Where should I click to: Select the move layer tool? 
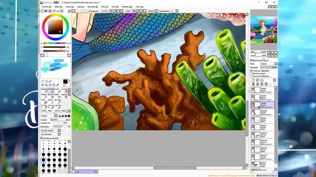[x=42, y=85]
